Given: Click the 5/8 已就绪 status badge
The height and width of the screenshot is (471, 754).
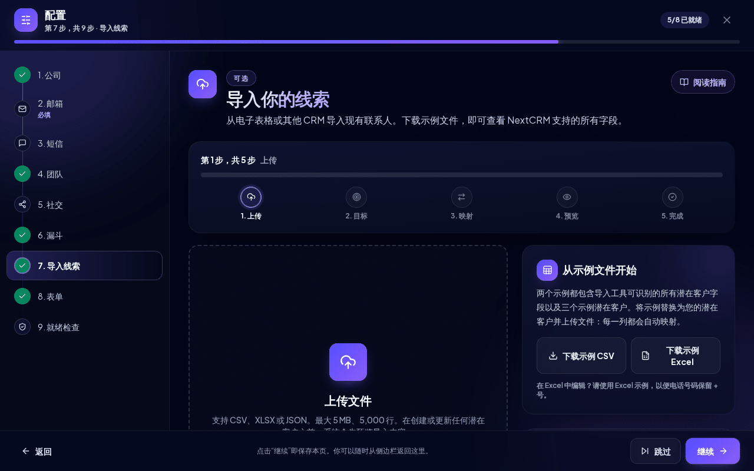Looking at the screenshot, I should coord(684,20).
